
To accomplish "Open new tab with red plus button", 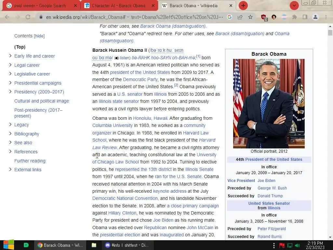I will (x=243, y=6).
